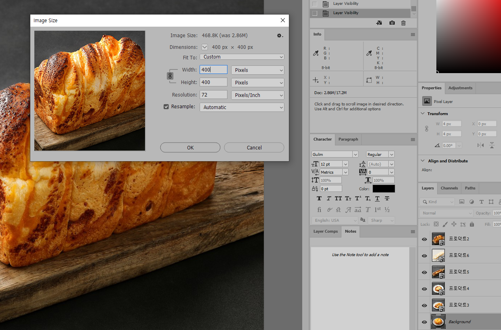Enable OpenType ordinals (1st) option

point(377,210)
